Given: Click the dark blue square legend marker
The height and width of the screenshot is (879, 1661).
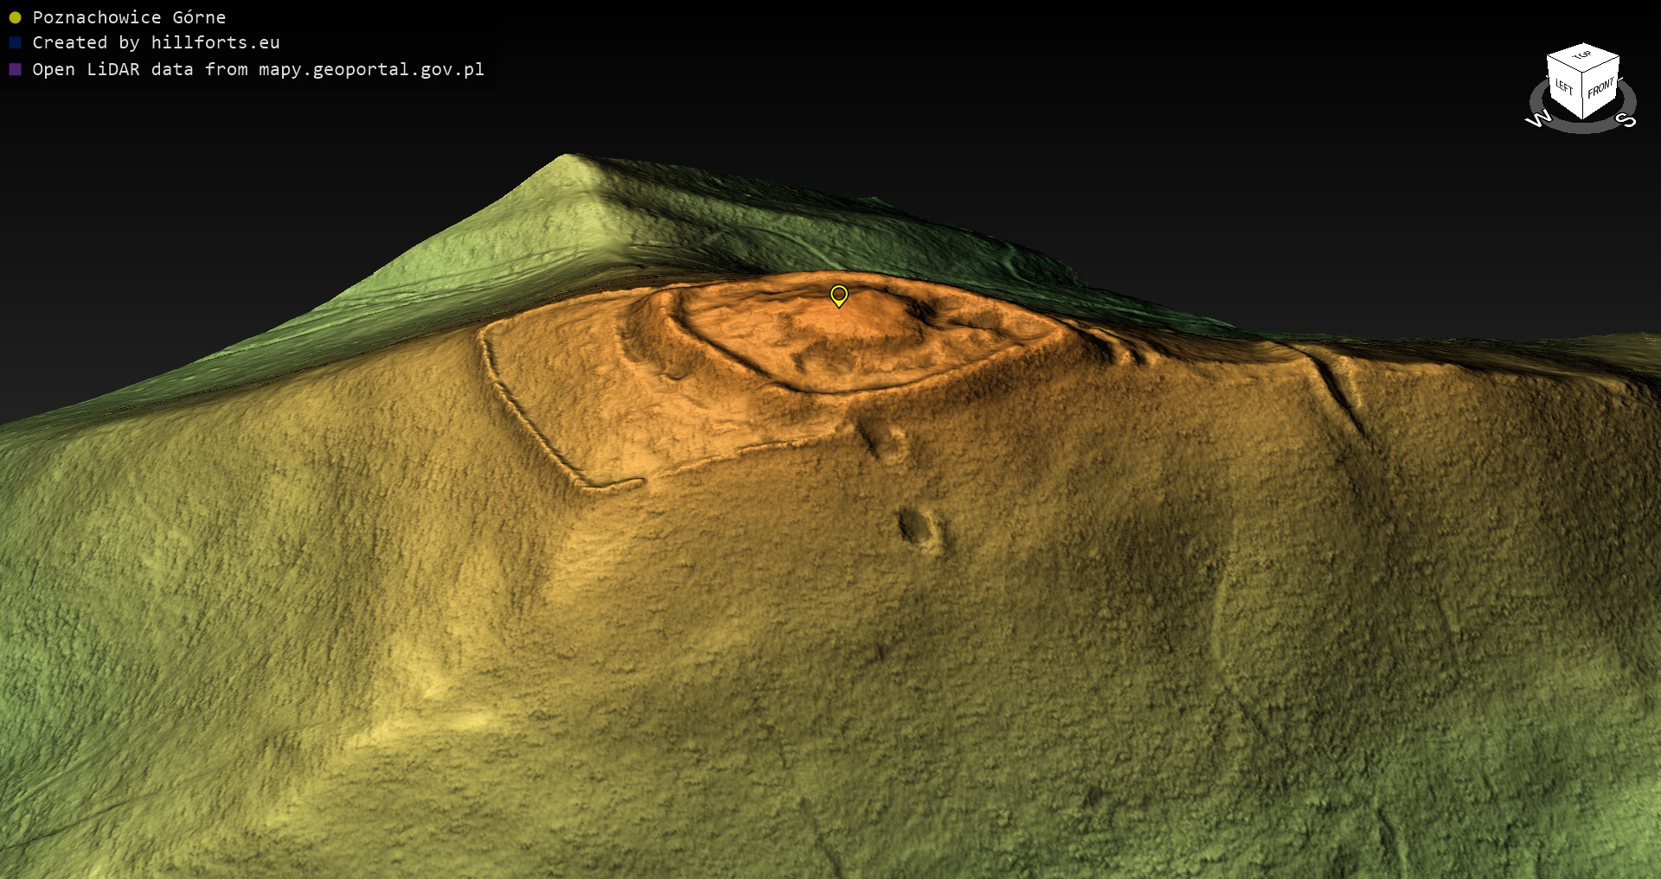Looking at the screenshot, I should 15,42.
